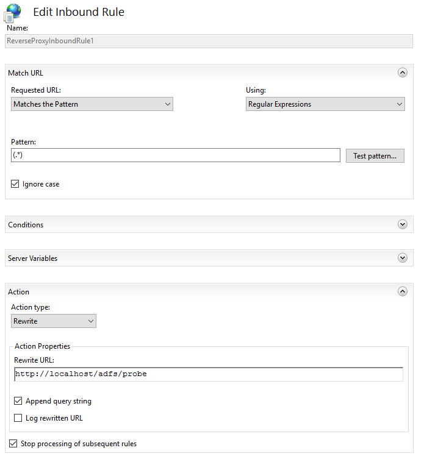Click the Action section header title
The height and width of the screenshot is (459, 438).
pyautogui.click(x=19, y=292)
